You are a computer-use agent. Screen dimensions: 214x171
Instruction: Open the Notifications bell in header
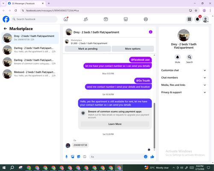197,19
